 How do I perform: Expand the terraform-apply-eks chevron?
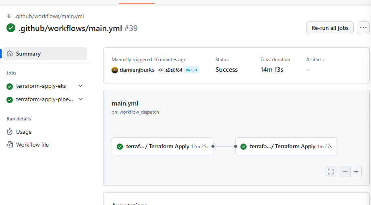point(81,86)
